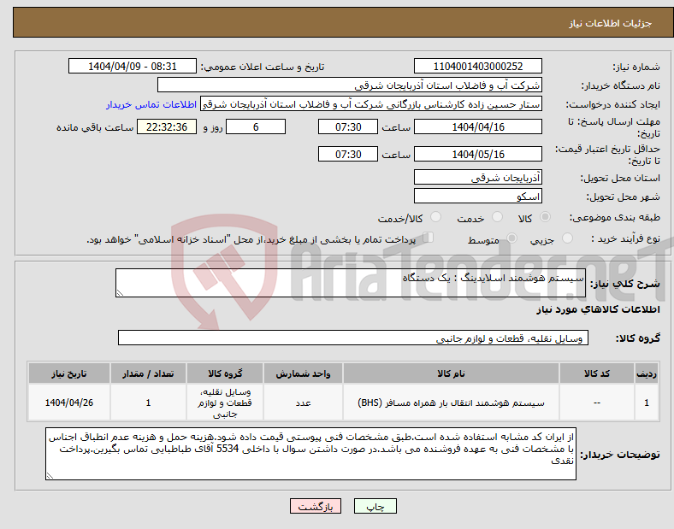674x529 pixels.
Task: Click the نام کالا column header
Action: click(x=451, y=373)
